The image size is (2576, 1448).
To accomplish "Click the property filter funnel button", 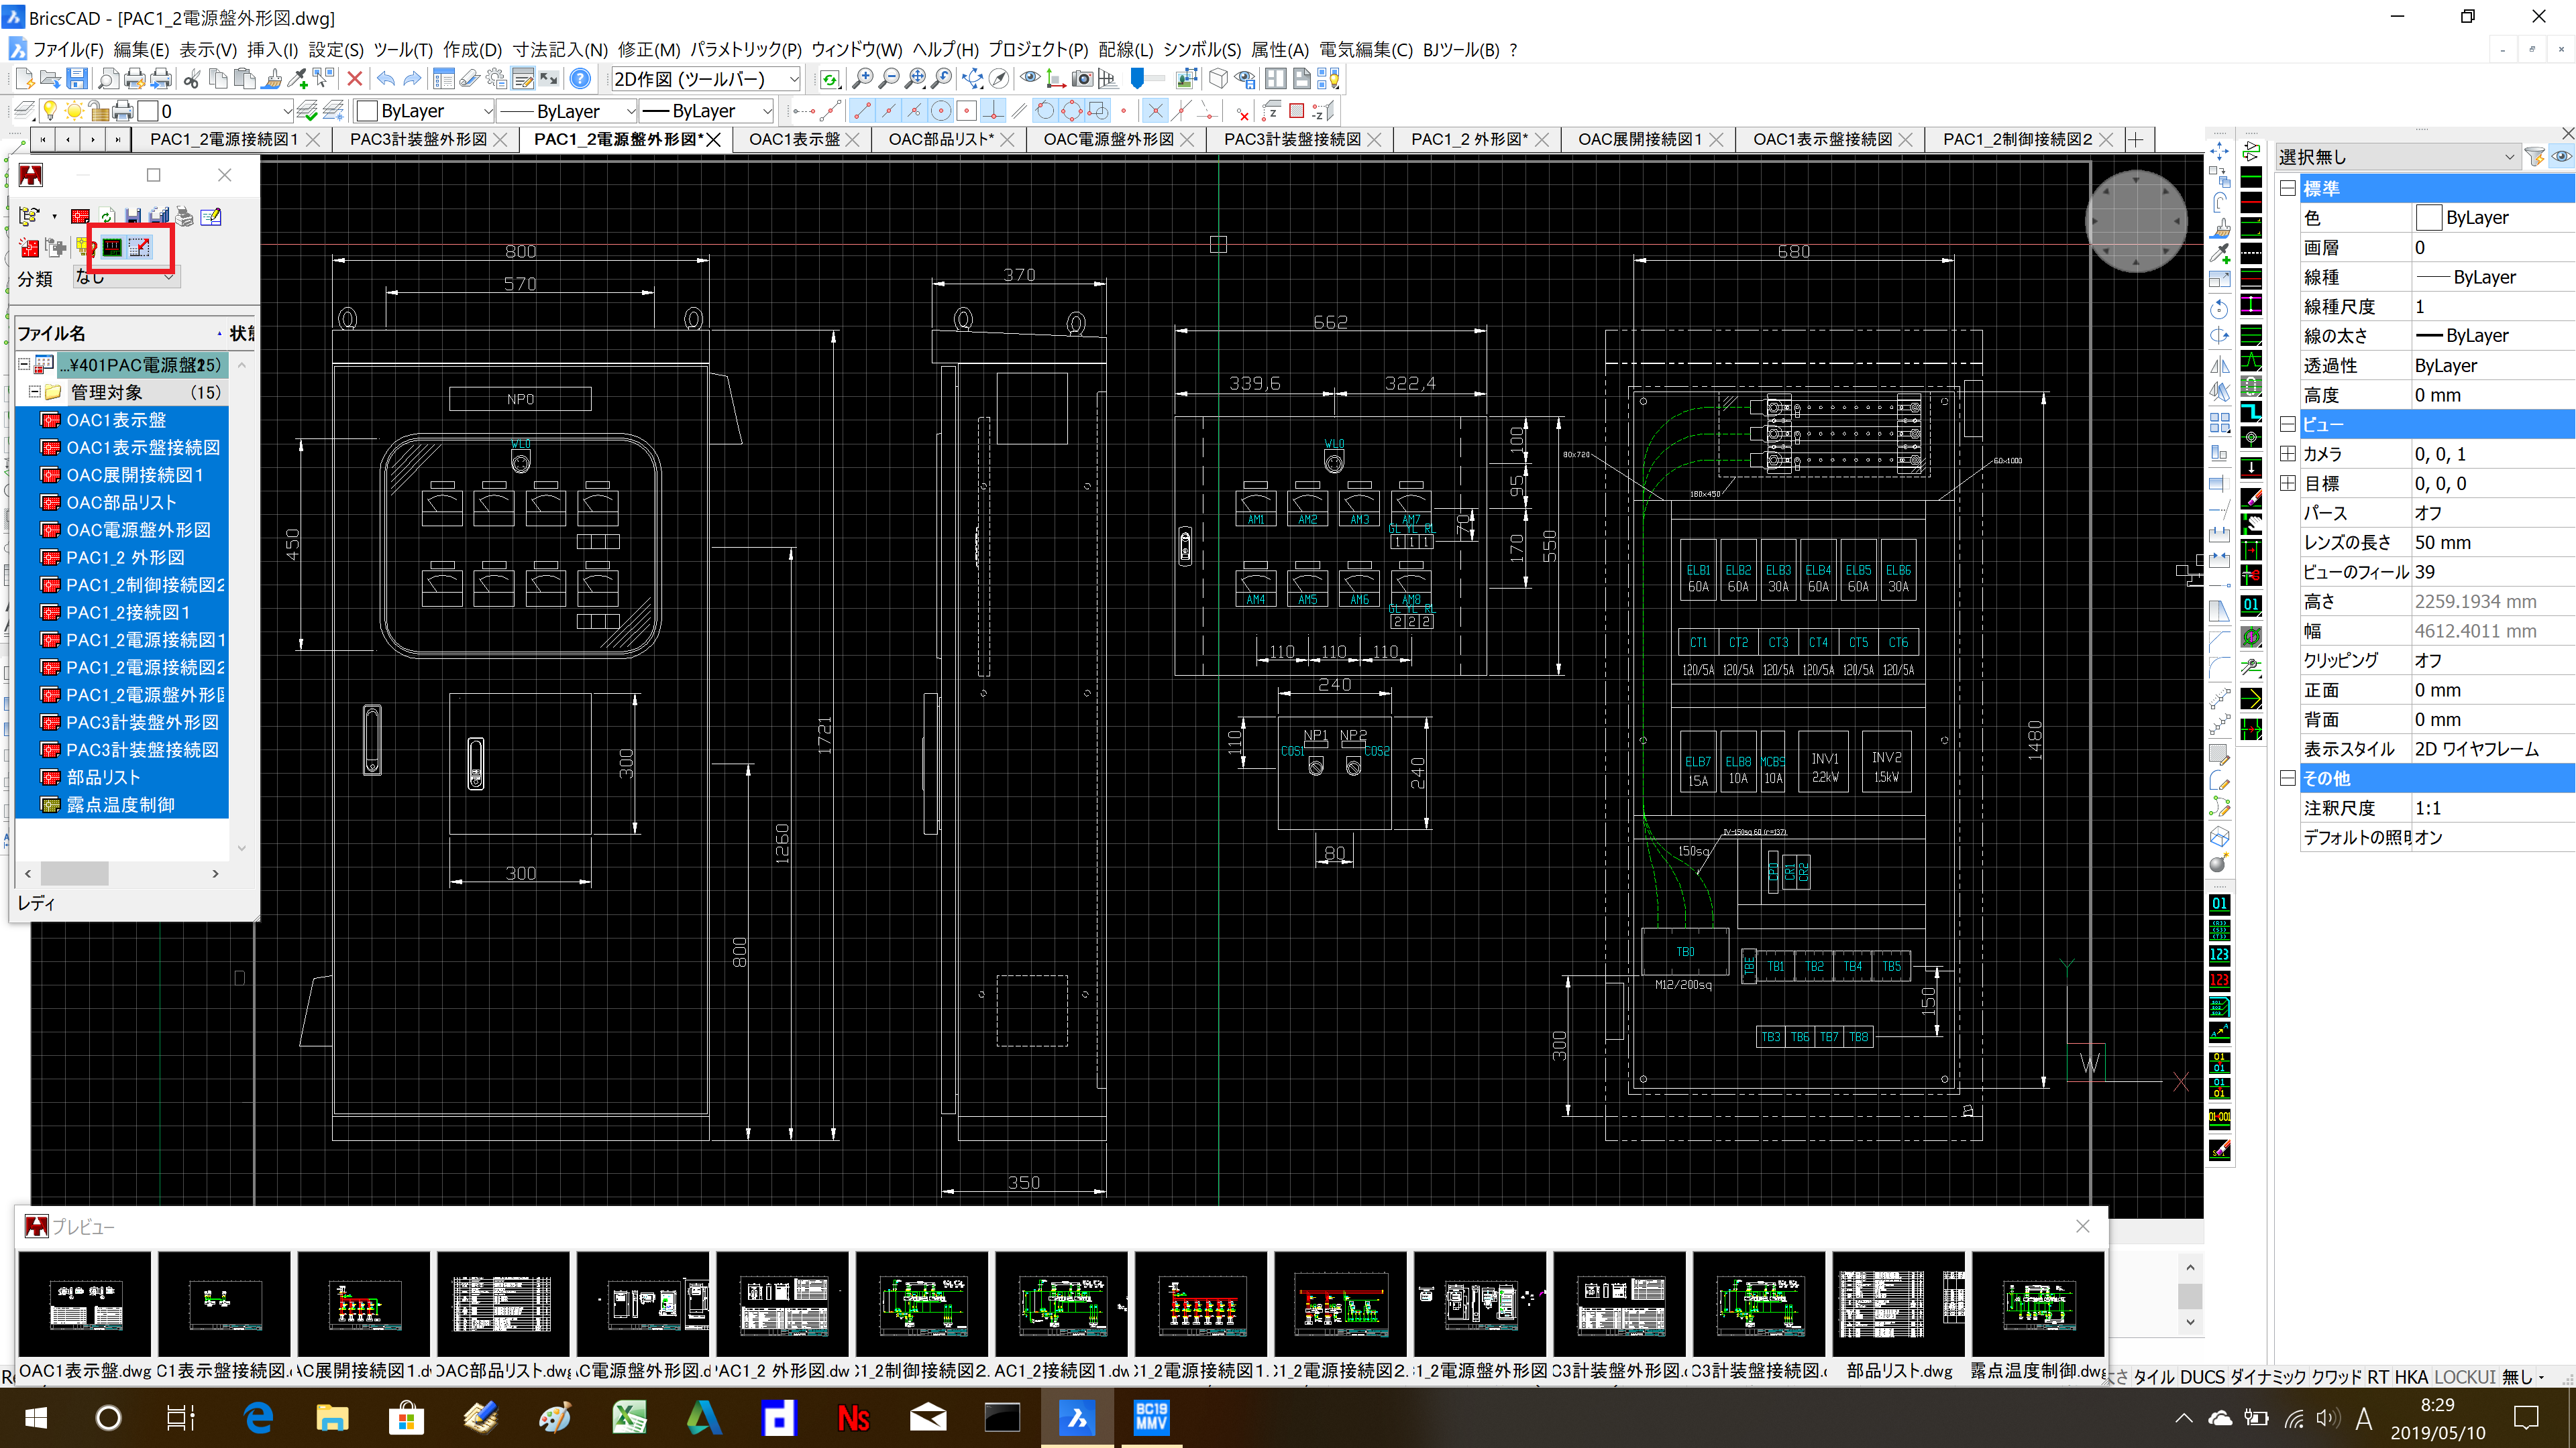I will (2534, 157).
